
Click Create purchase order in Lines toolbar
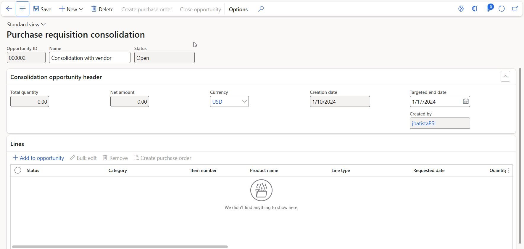(162, 158)
